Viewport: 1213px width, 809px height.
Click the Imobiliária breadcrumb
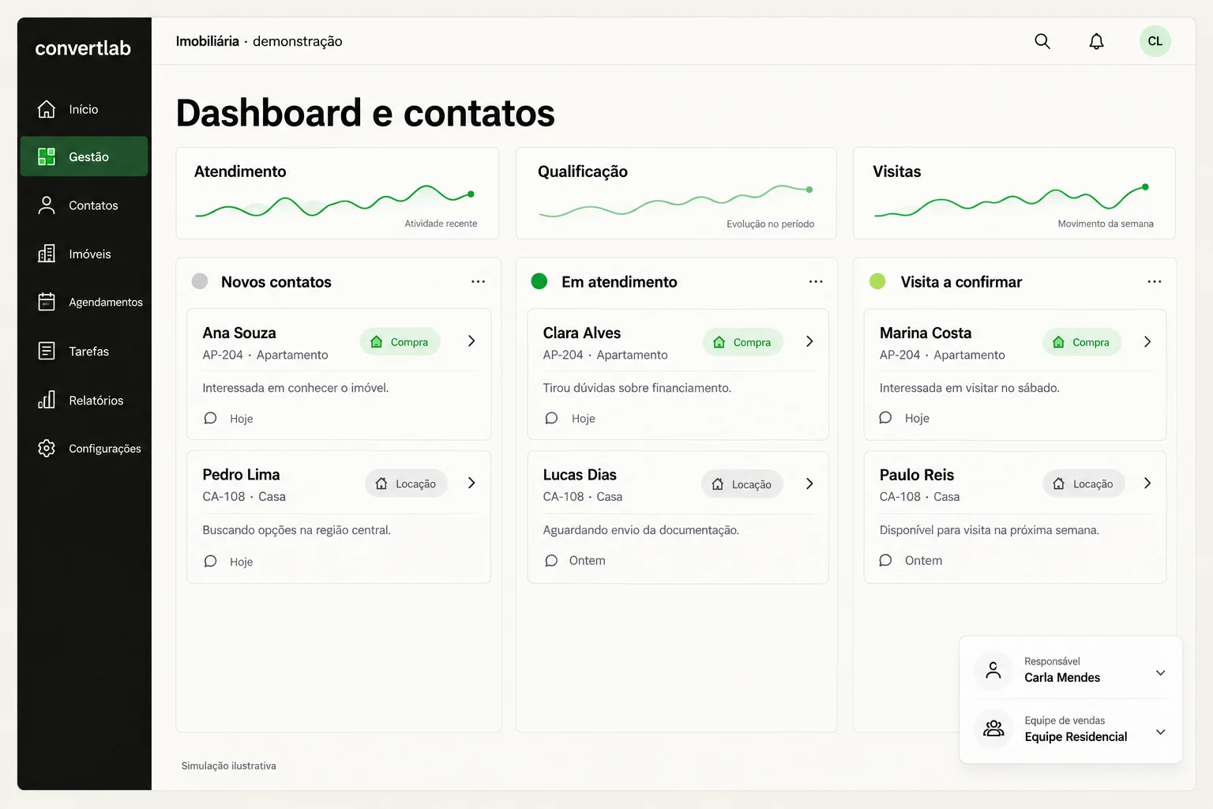click(x=207, y=41)
